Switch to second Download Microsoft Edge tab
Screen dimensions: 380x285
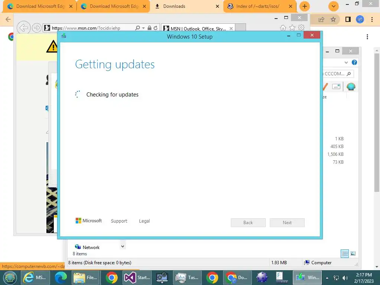coord(113,6)
